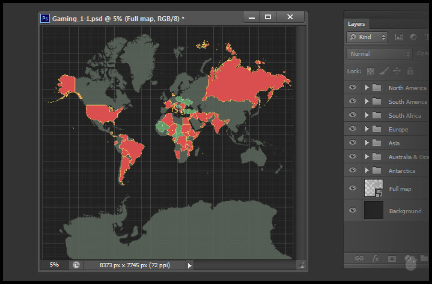Click the Full map layer thumbnail
432x284 pixels.
click(374, 189)
